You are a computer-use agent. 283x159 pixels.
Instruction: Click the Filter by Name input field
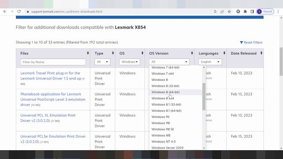point(53,62)
